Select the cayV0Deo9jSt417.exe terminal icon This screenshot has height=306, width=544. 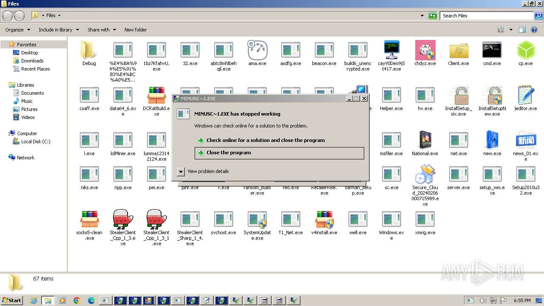(x=391, y=50)
